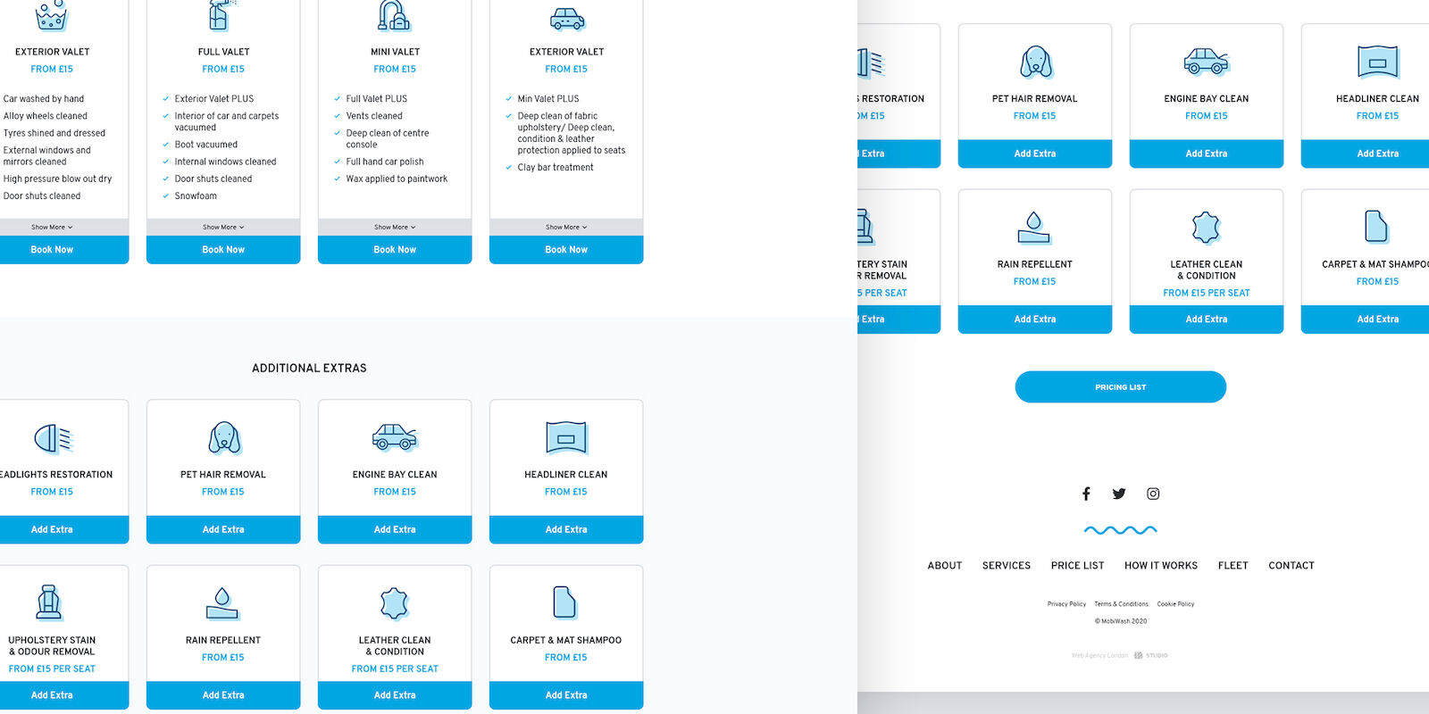The height and width of the screenshot is (714, 1429).
Task: Click the wash bucket icon above Exterior Valet
Action: click(x=51, y=16)
